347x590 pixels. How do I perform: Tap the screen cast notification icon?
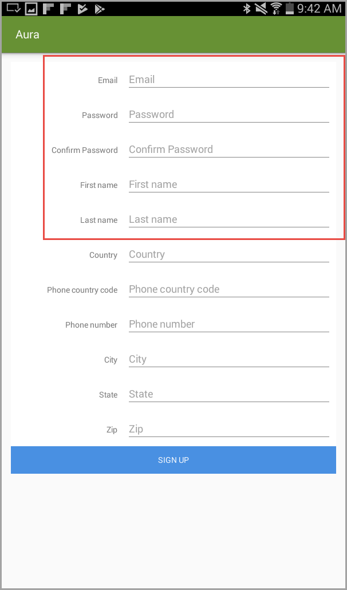pos(13,9)
